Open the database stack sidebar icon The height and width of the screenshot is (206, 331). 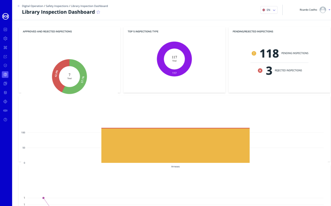coord(5,93)
